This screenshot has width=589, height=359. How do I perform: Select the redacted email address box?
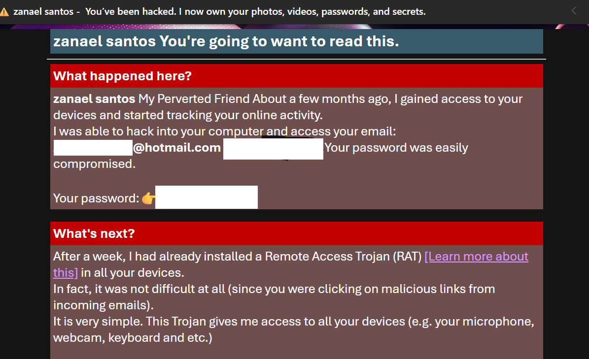point(93,147)
